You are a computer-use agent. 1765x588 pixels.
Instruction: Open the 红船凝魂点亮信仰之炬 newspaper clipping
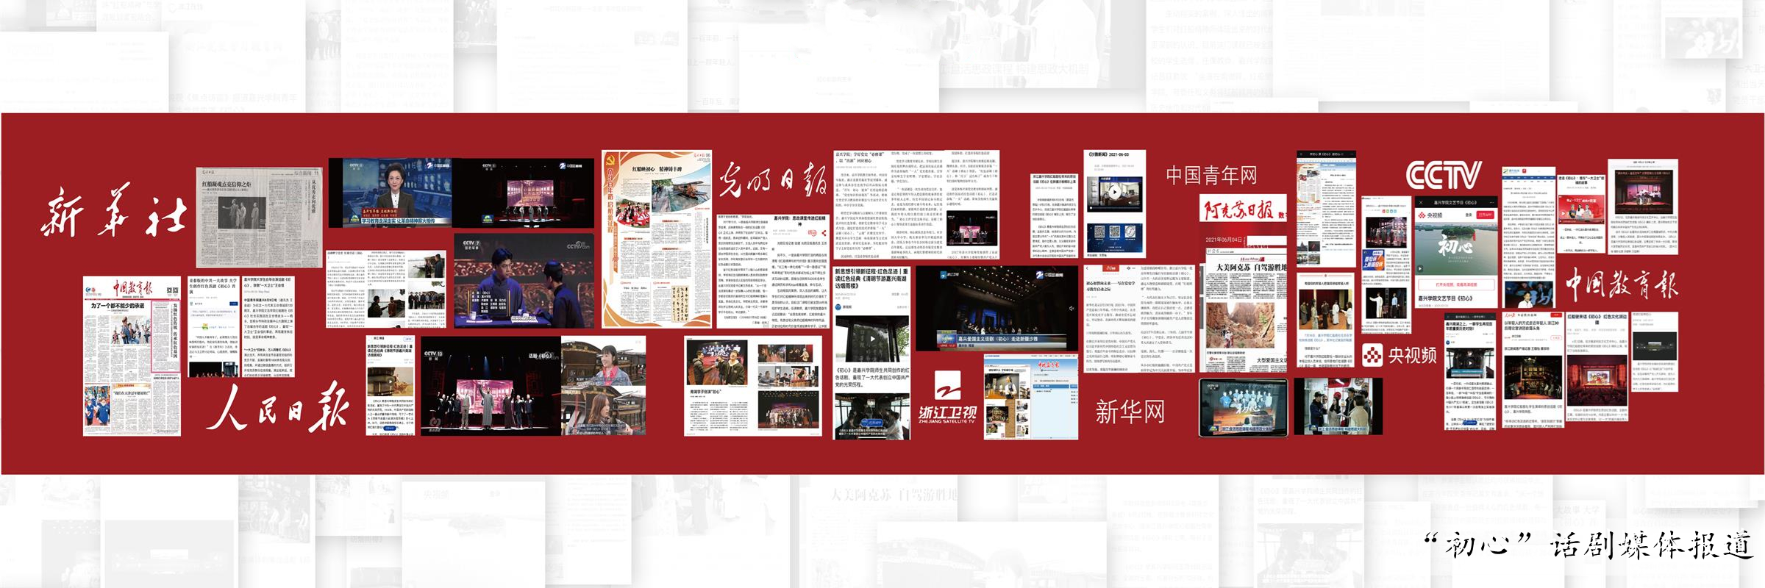[x=259, y=217]
